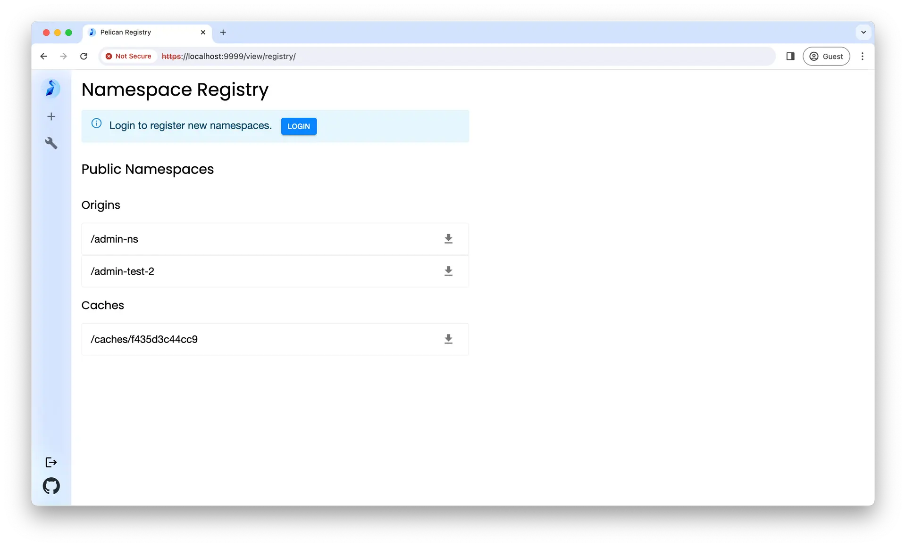The image size is (906, 547).
Task: Expand the /admin-ns origin row
Action: (x=275, y=239)
